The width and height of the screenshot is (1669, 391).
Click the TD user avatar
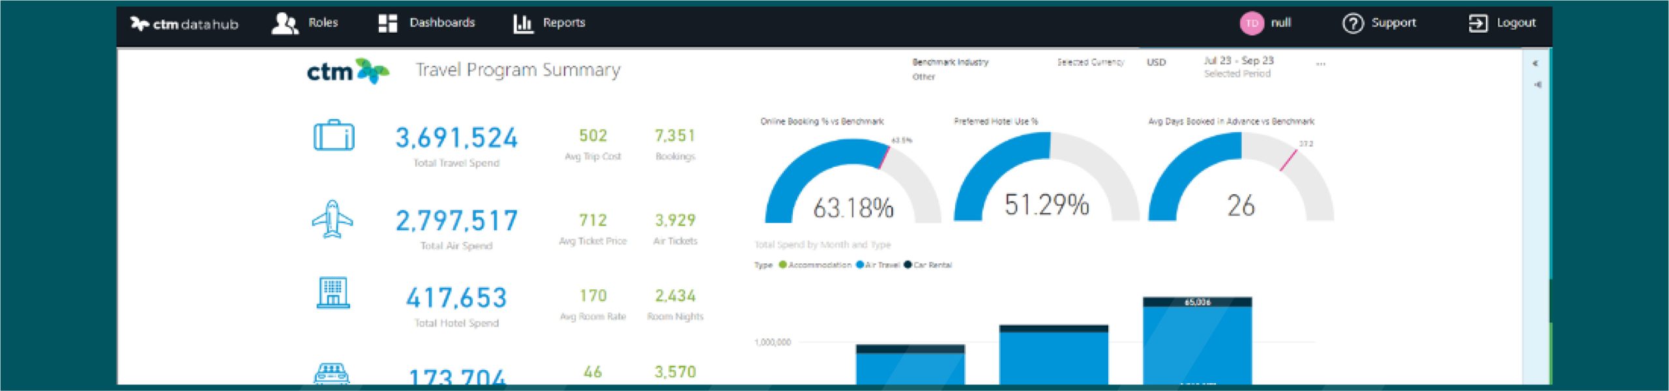click(x=1252, y=23)
